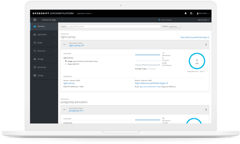Open the external route edivorce.pathfinder.bcgov link
Viewport: 240px width, 144px height.
coord(150,83)
